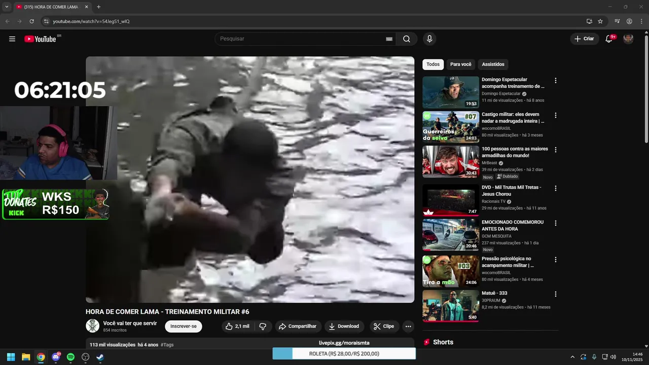
Task: Open options menu for Pressão psicológica video
Action: click(x=556, y=260)
